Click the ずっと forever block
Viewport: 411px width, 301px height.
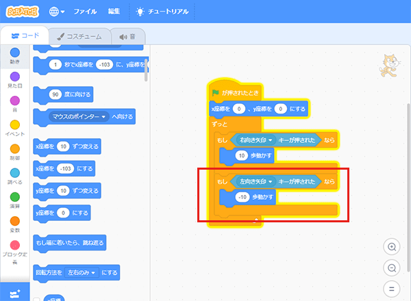[220, 125]
